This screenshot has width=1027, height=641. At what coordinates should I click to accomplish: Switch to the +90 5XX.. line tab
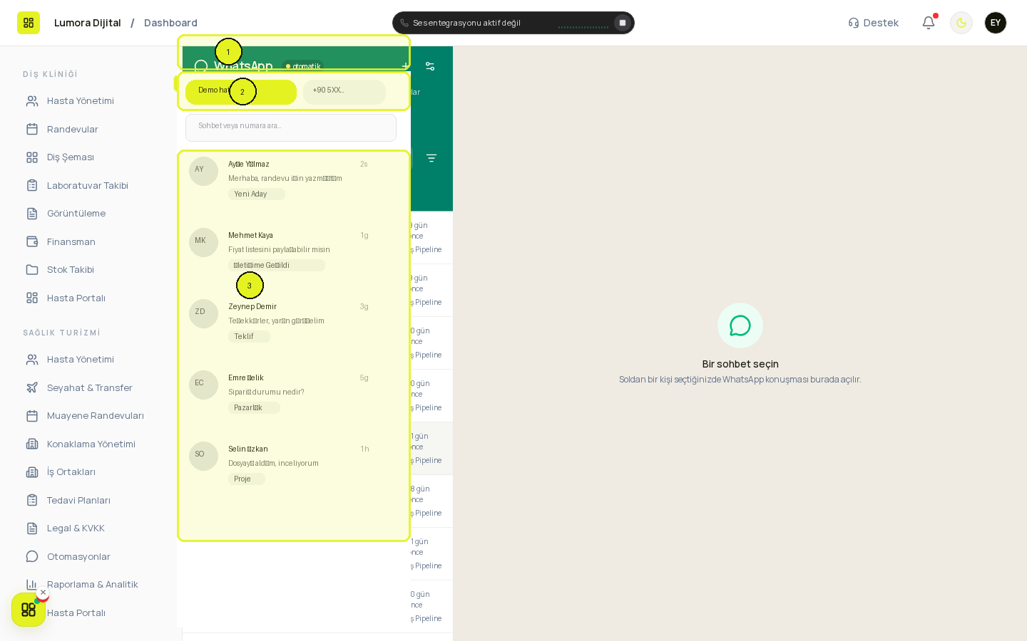[344, 92]
